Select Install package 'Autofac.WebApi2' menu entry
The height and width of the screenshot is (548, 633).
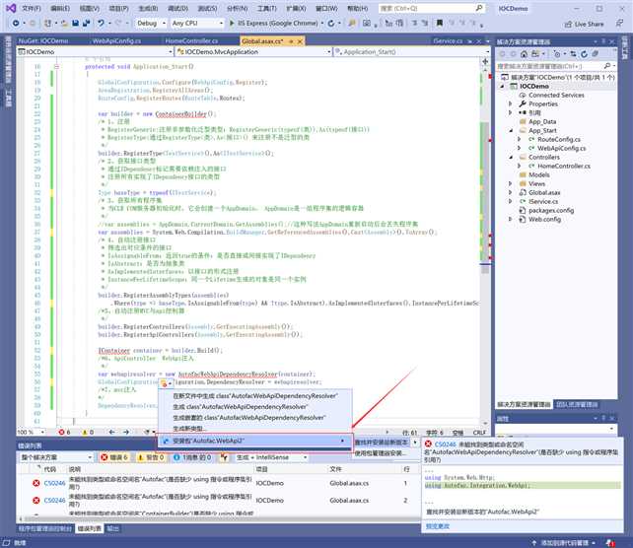click(255, 442)
